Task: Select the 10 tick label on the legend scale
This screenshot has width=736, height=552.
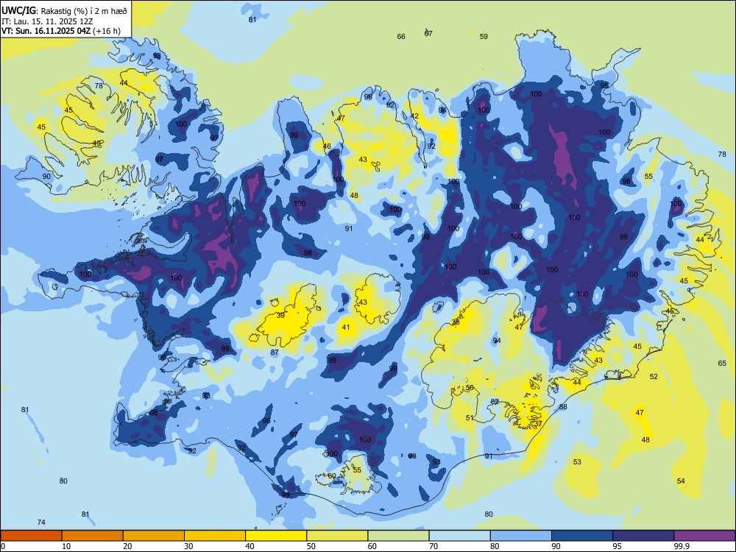Action: tap(66, 546)
